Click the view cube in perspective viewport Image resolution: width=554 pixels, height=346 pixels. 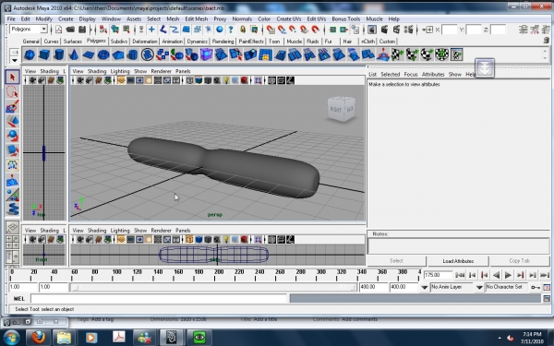point(341,109)
